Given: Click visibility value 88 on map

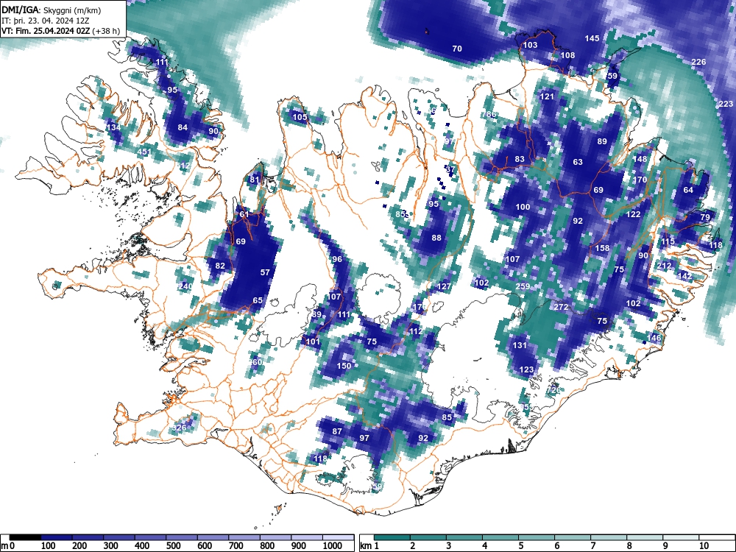Looking at the screenshot, I should (436, 238).
